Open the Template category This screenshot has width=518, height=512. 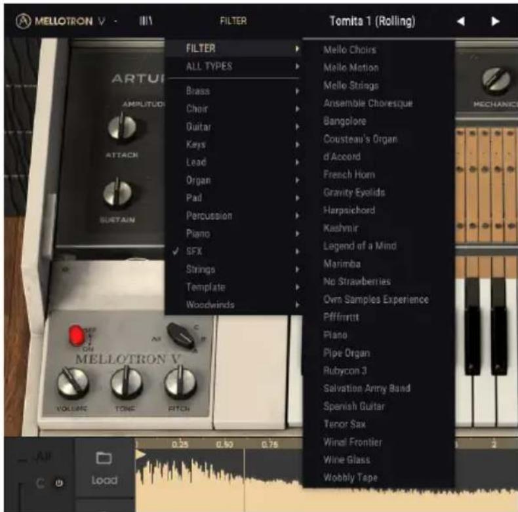(x=233, y=287)
